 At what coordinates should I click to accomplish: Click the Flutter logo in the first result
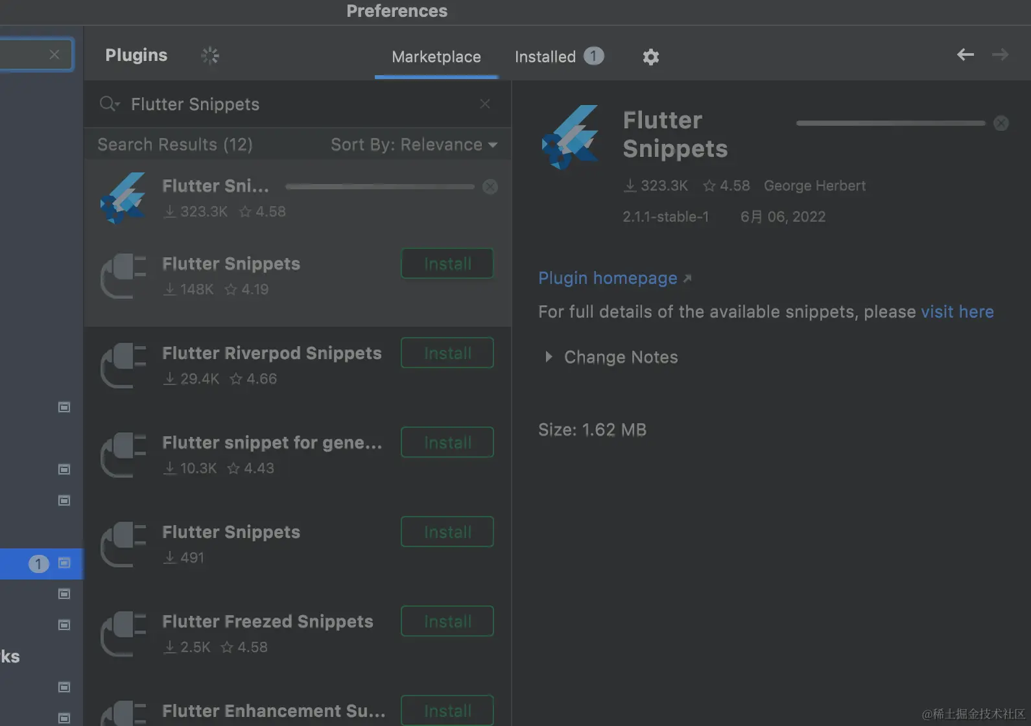[123, 198]
